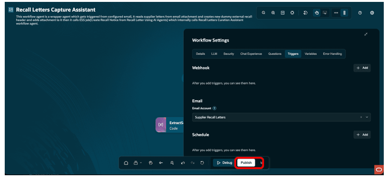Fit workflow to screen width icon
The image size is (389, 179).
click(283, 13)
